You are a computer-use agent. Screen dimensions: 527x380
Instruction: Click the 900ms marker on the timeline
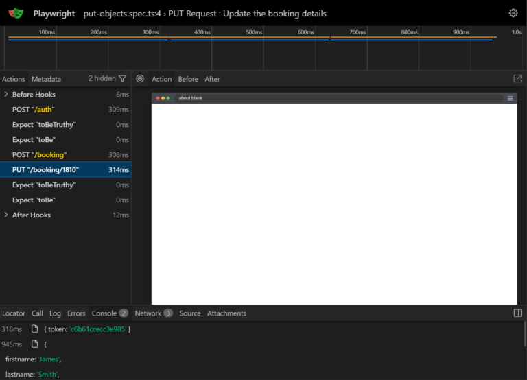click(x=461, y=32)
